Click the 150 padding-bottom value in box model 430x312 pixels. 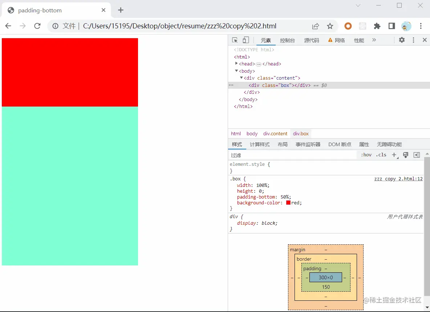(326, 287)
